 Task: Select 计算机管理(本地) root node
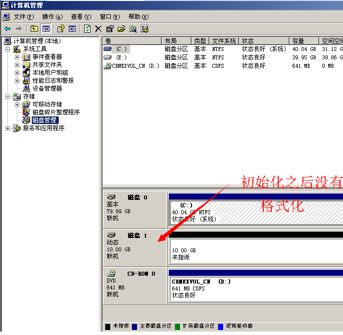pos(37,41)
